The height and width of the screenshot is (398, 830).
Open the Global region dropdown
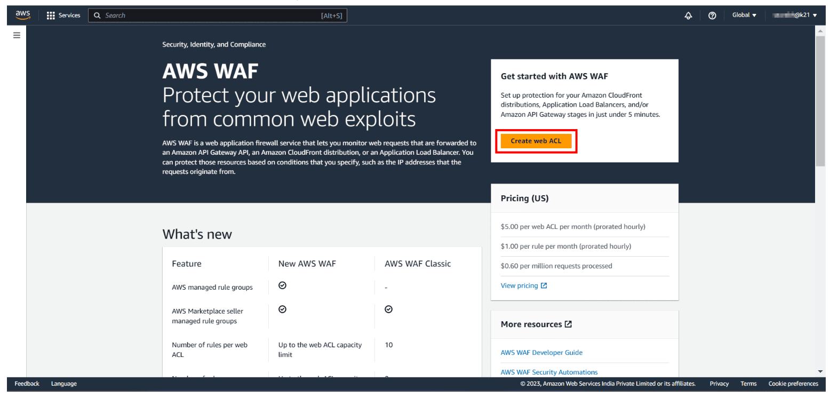tap(744, 15)
